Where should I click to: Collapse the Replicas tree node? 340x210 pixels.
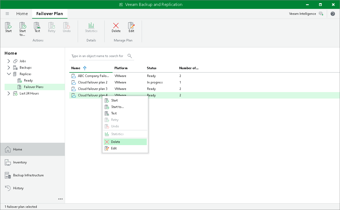coord(9,74)
